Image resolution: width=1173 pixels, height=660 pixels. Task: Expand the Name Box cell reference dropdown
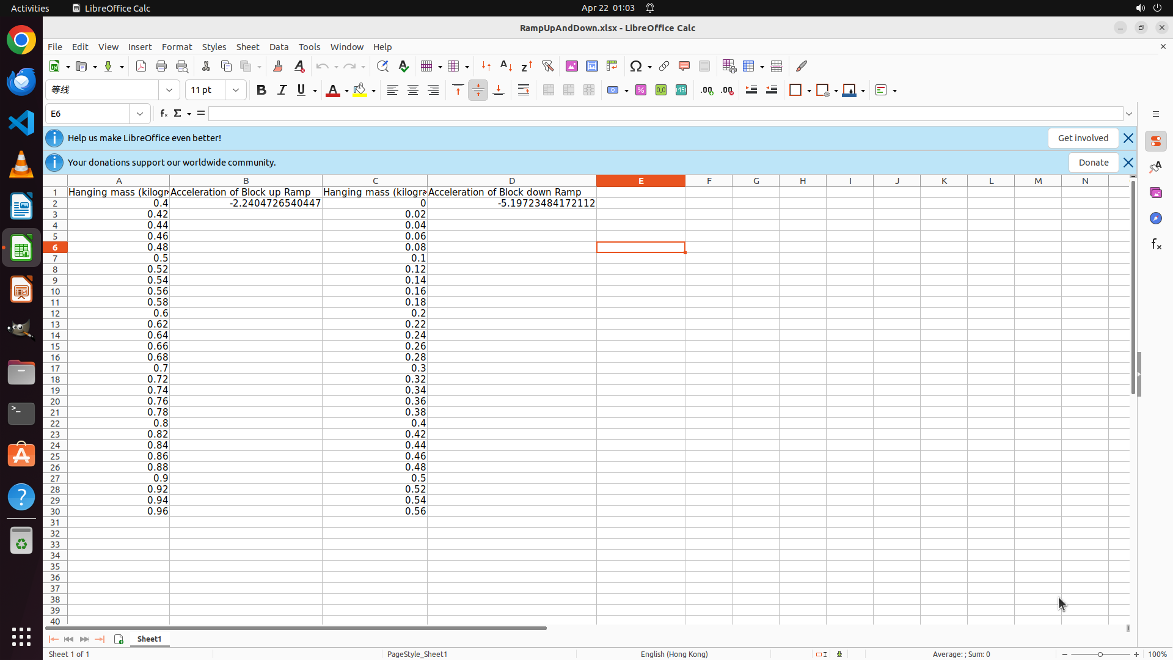tap(140, 114)
